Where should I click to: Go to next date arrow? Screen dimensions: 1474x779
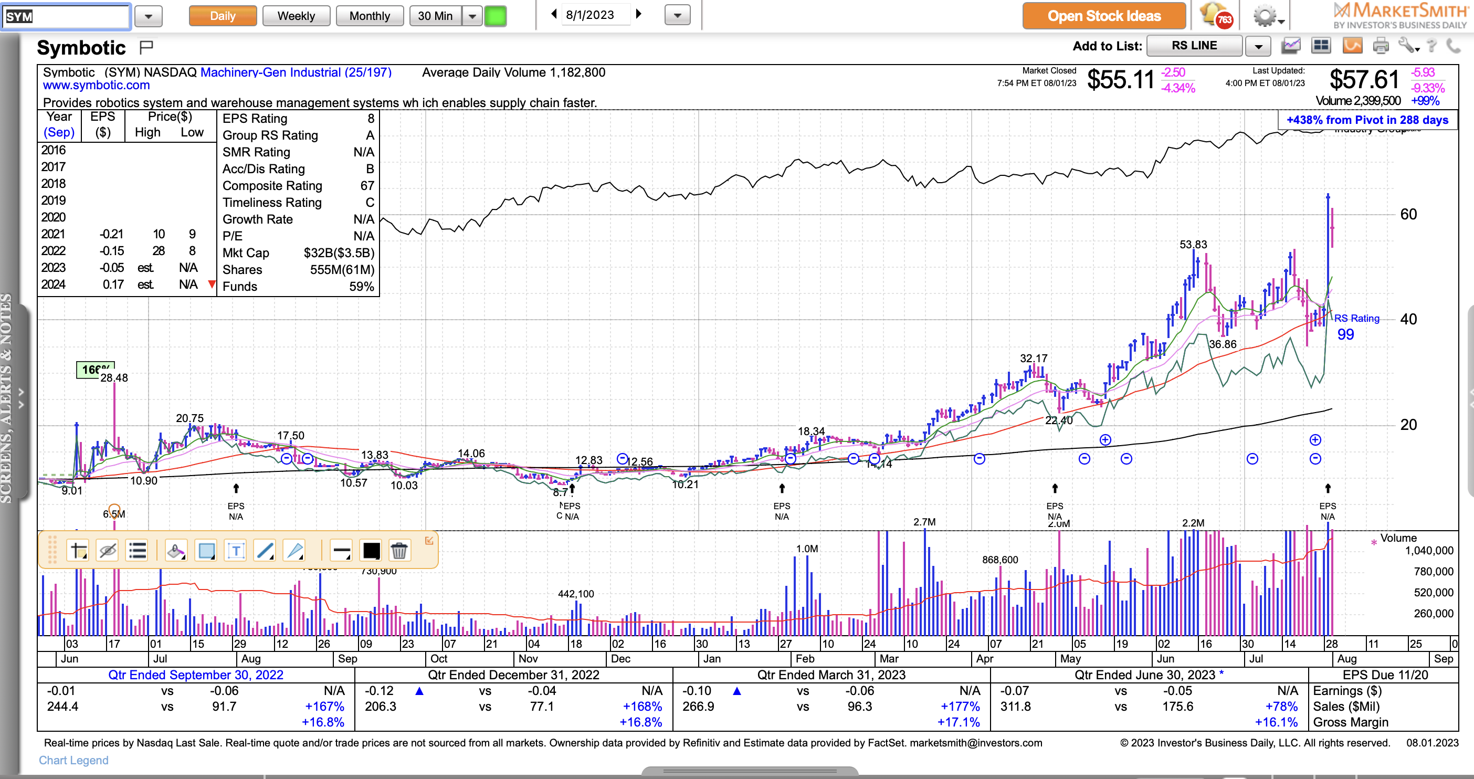click(639, 14)
